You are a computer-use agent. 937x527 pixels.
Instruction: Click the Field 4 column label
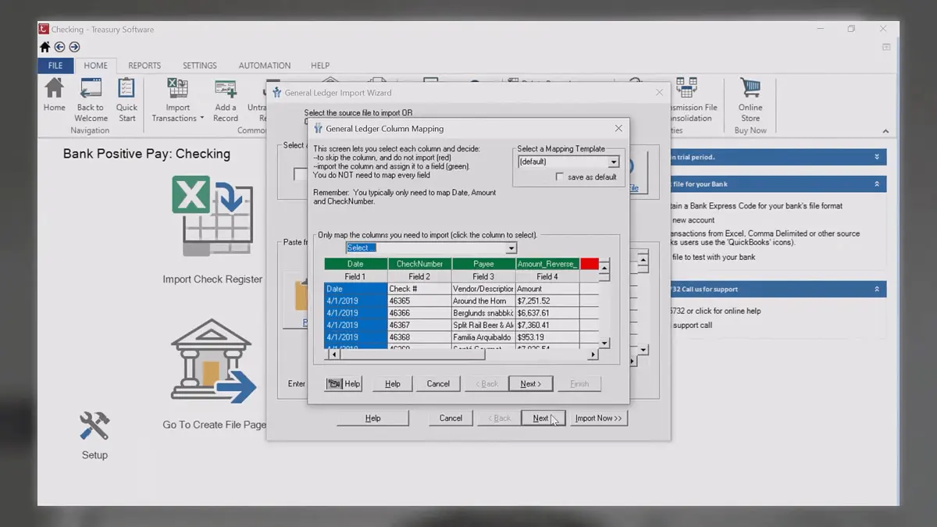(x=547, y=276)
